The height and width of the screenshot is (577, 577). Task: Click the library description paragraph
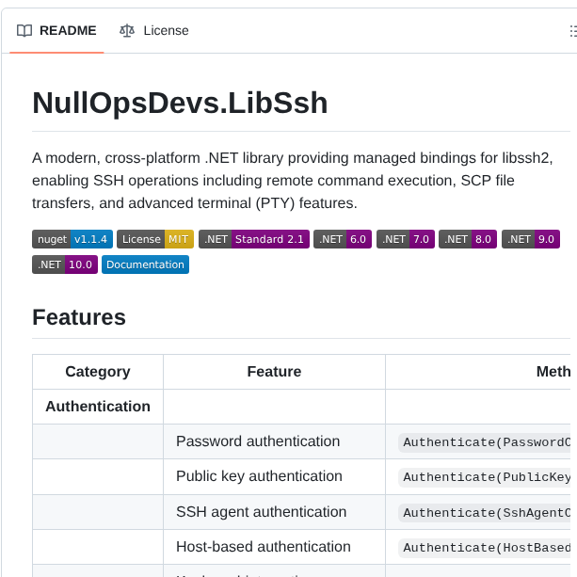pyautogui.click(x=293, y=181)
